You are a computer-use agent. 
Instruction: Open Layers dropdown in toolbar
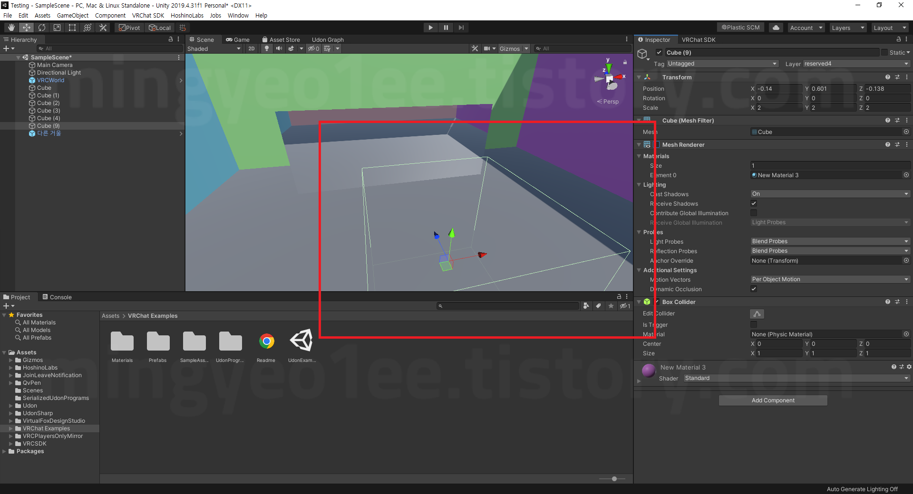click(848, 28)
